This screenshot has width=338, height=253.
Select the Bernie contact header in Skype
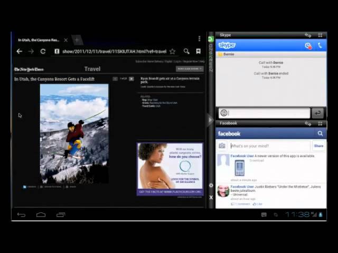coord(271,54)
